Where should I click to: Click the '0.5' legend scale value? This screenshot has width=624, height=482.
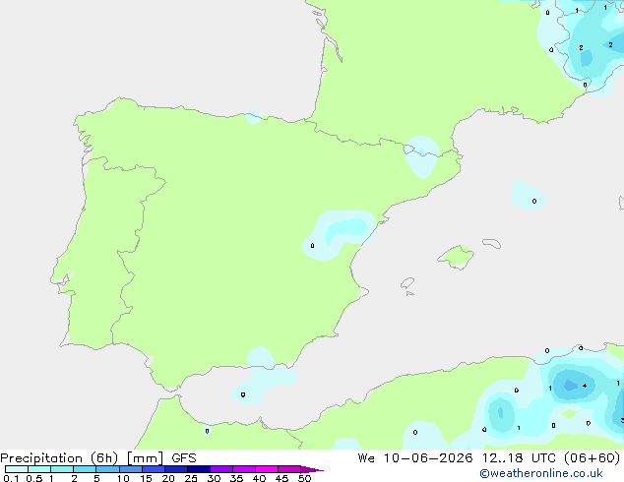(x=34, y=478)
